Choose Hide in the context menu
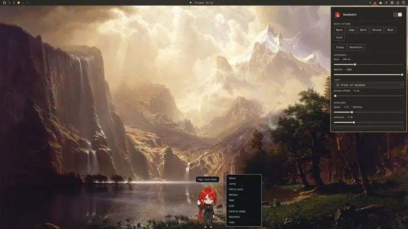The width and height of the screenshot is (408, 229). tap(244, 222)
